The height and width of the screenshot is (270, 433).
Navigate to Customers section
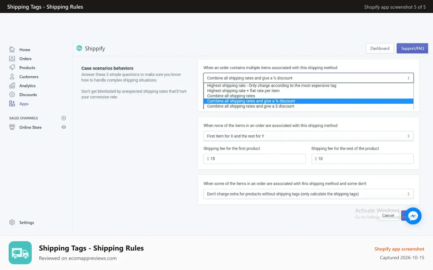pyautogui.click(x=29, y=77)
